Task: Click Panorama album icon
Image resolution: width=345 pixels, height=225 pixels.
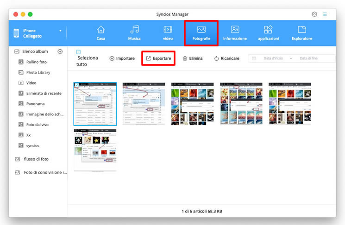Action: 21,103
